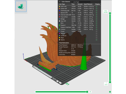Toggle Seams display checkbox
The height and width of the screenshot is (94, 126).
point(97,40)
